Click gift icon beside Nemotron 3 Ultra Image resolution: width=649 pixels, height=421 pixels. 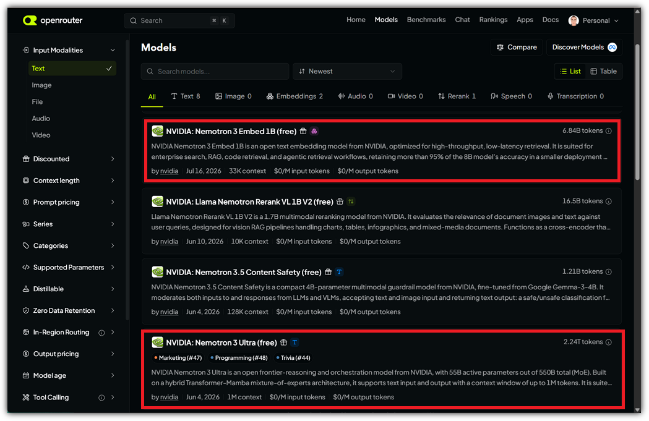[283, 342]
